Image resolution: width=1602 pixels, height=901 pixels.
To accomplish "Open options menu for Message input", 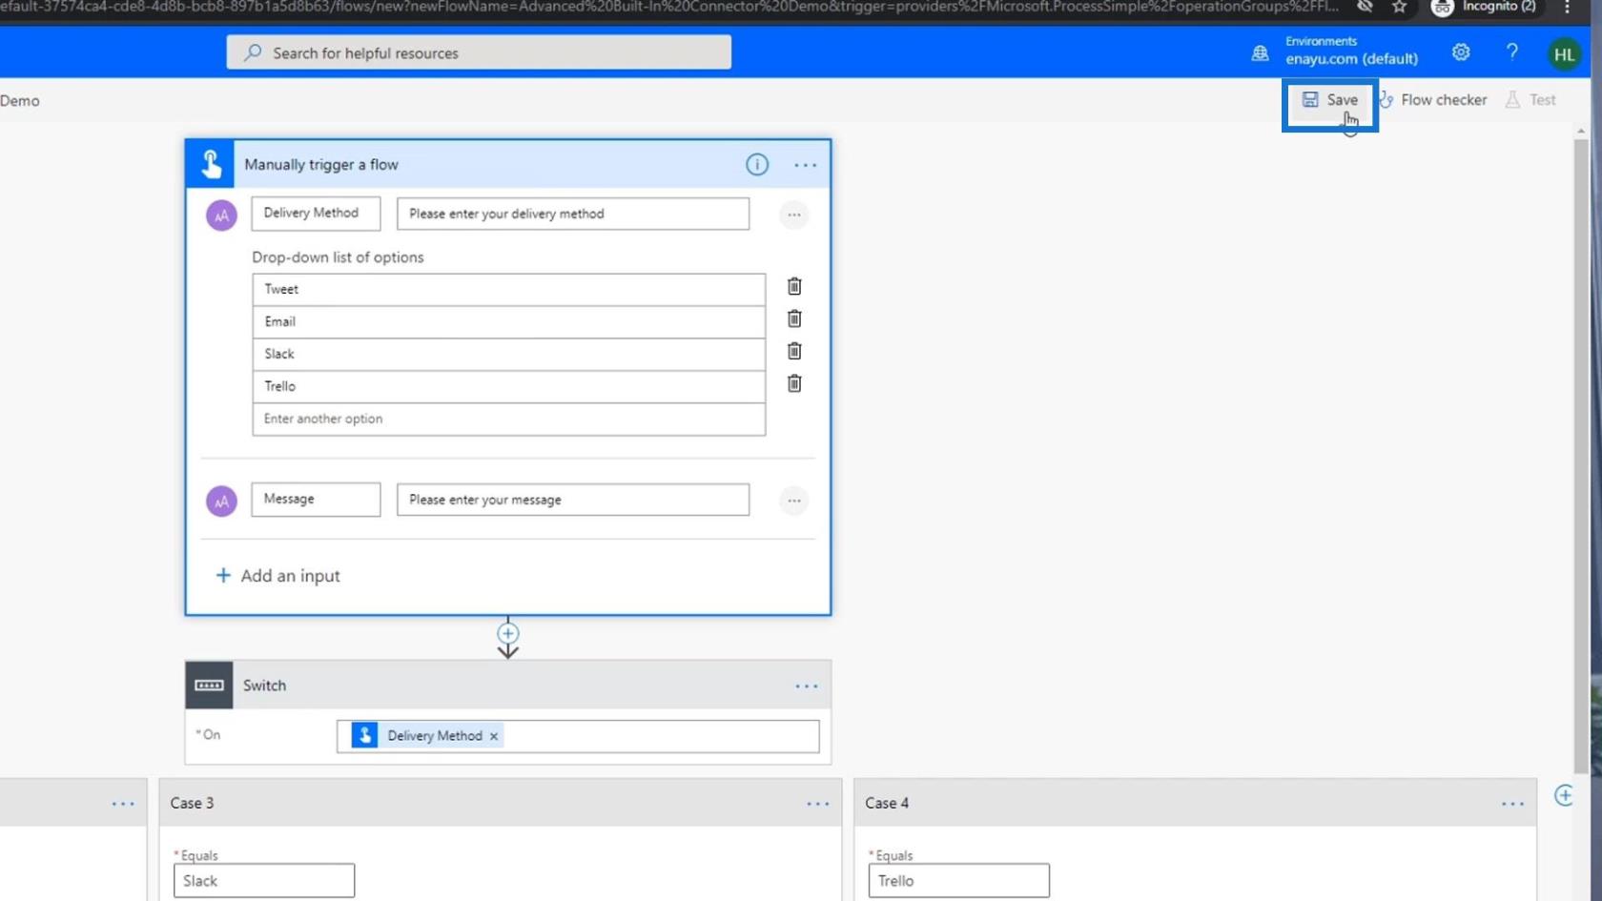I will point(793,501).
